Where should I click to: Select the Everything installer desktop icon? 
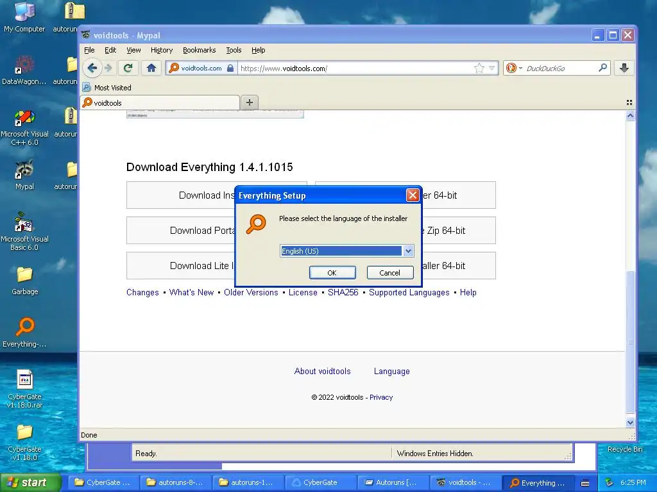click(x=24, y=332)
